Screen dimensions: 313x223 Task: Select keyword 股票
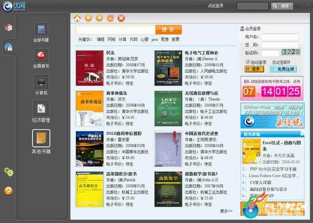[x=175, y=39]
